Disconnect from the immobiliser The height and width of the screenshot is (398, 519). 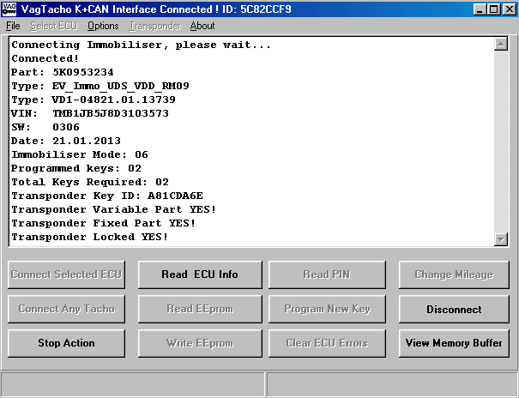[x=454, y=309]
